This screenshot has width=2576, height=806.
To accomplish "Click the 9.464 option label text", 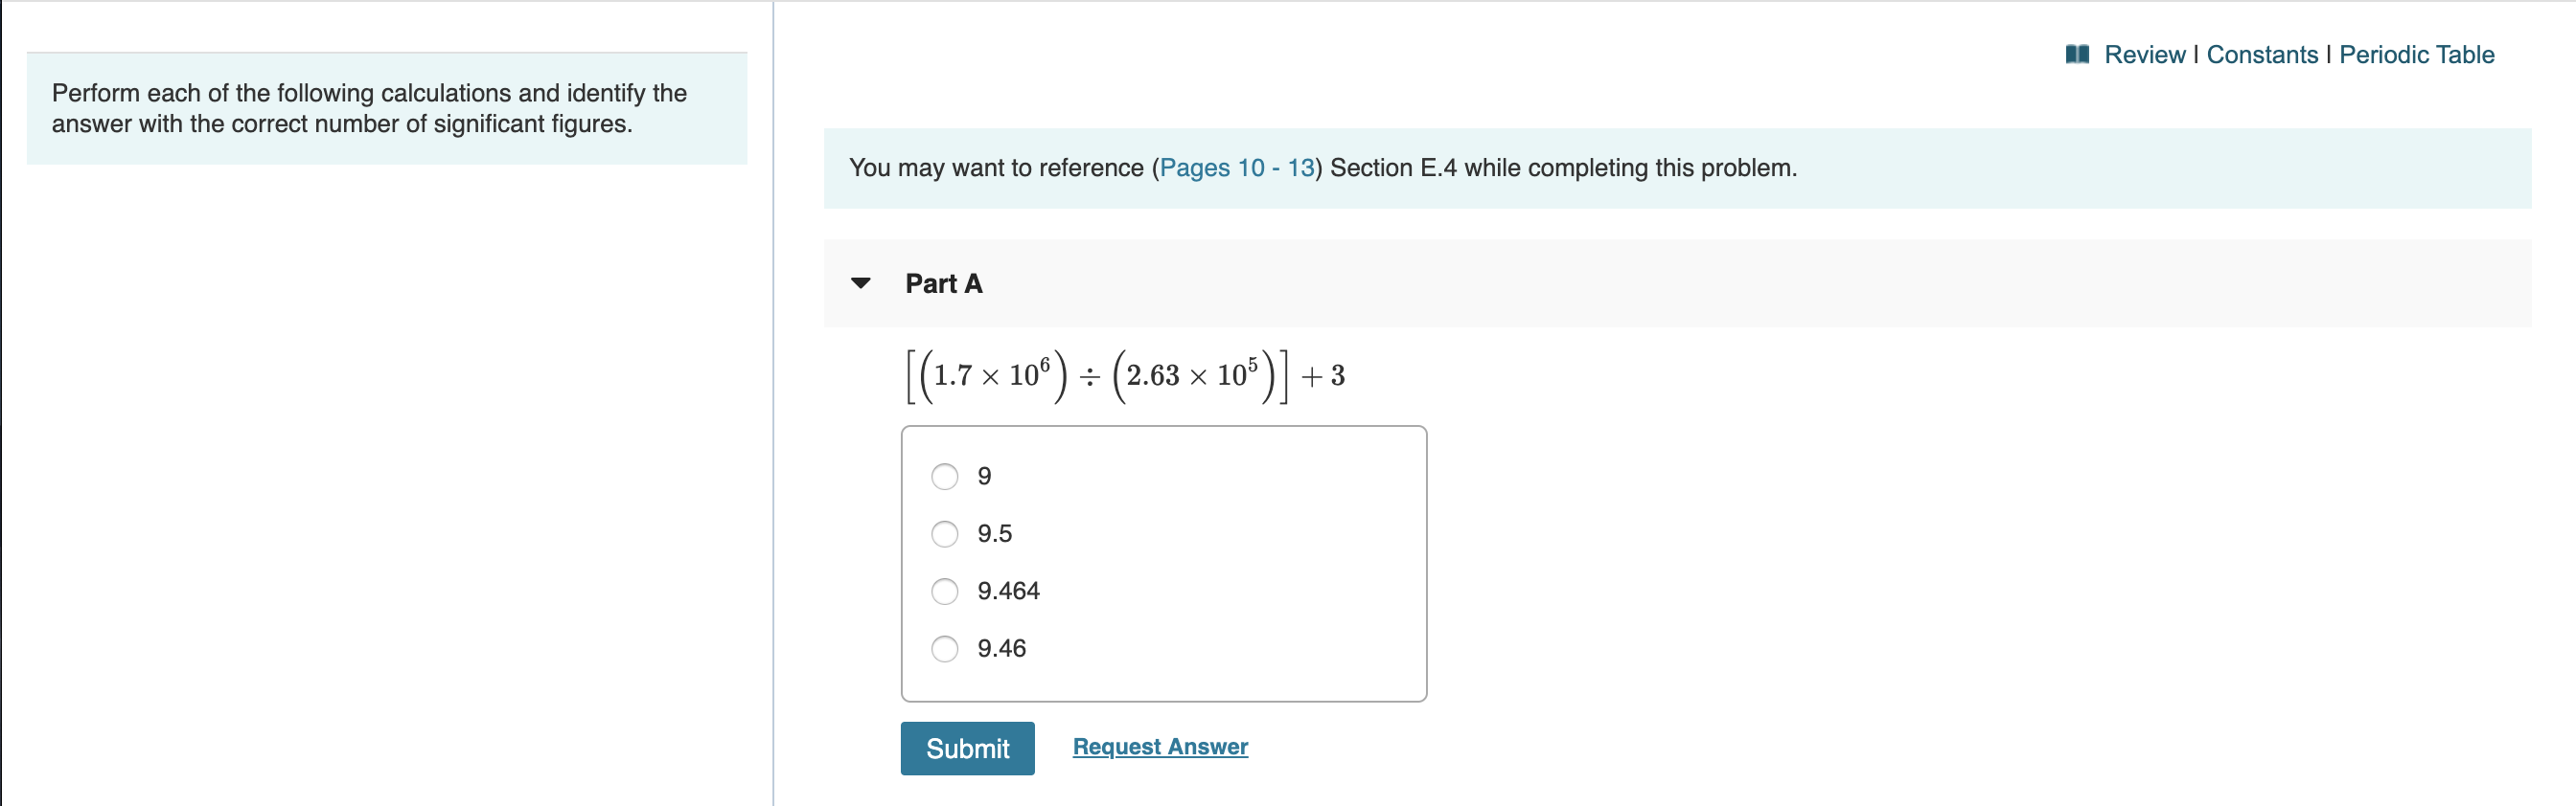I will 1008,592.
